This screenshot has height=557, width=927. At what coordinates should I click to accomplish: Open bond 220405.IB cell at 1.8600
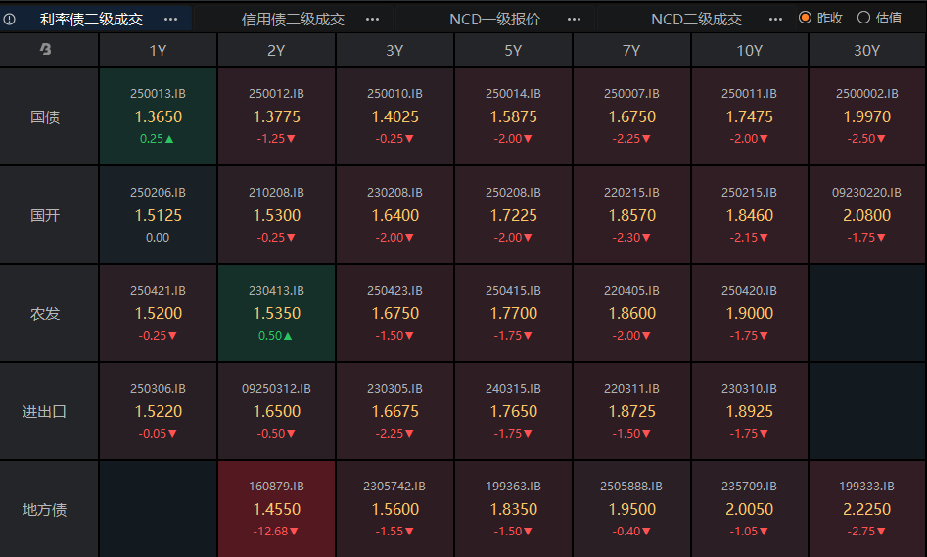(631, 313)
